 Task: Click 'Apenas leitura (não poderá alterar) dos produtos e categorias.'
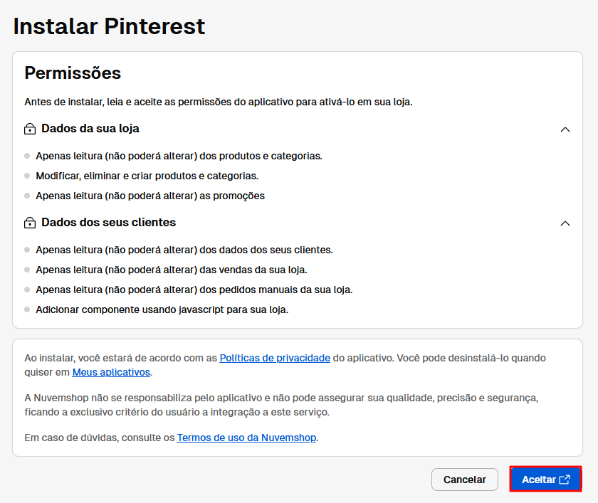(179, 156)
